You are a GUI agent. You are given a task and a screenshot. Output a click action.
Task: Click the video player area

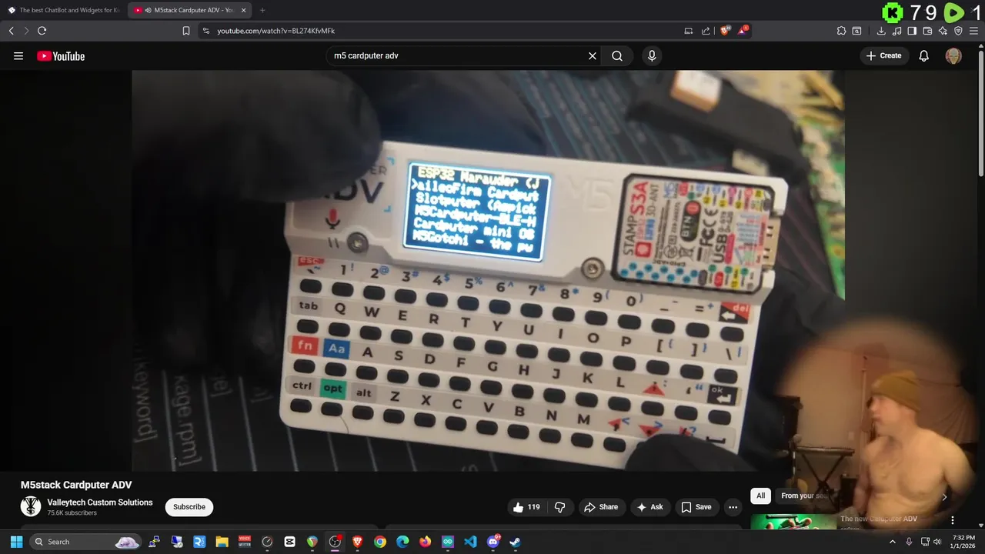488,270
